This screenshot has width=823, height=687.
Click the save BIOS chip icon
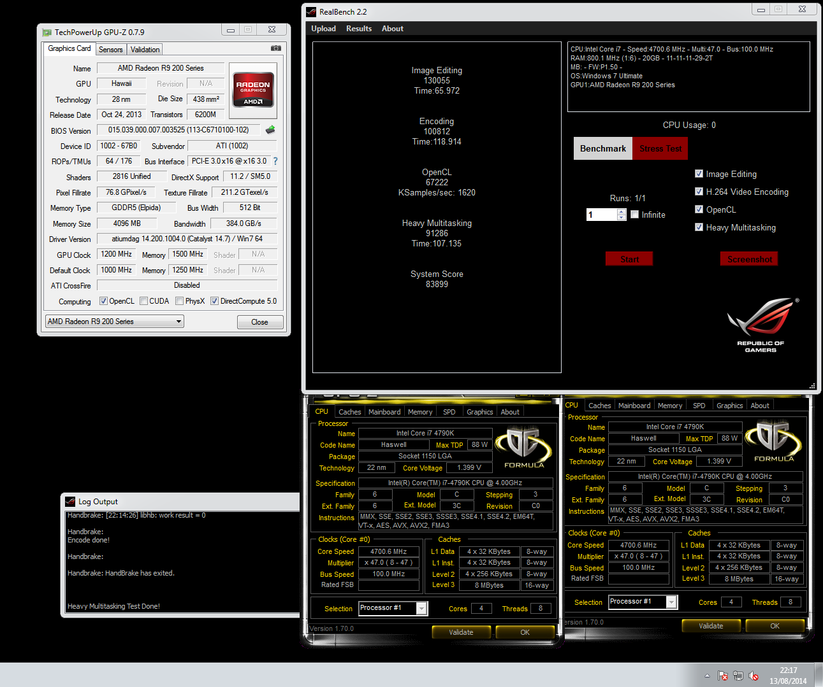click(270, 130)
